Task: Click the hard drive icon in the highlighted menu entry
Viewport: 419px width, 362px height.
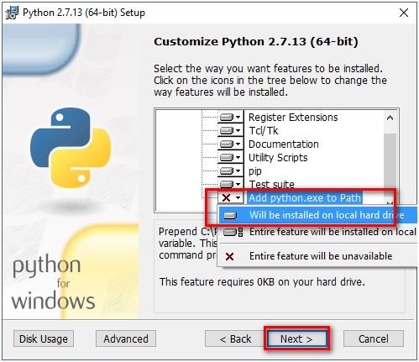Action: 230,215
